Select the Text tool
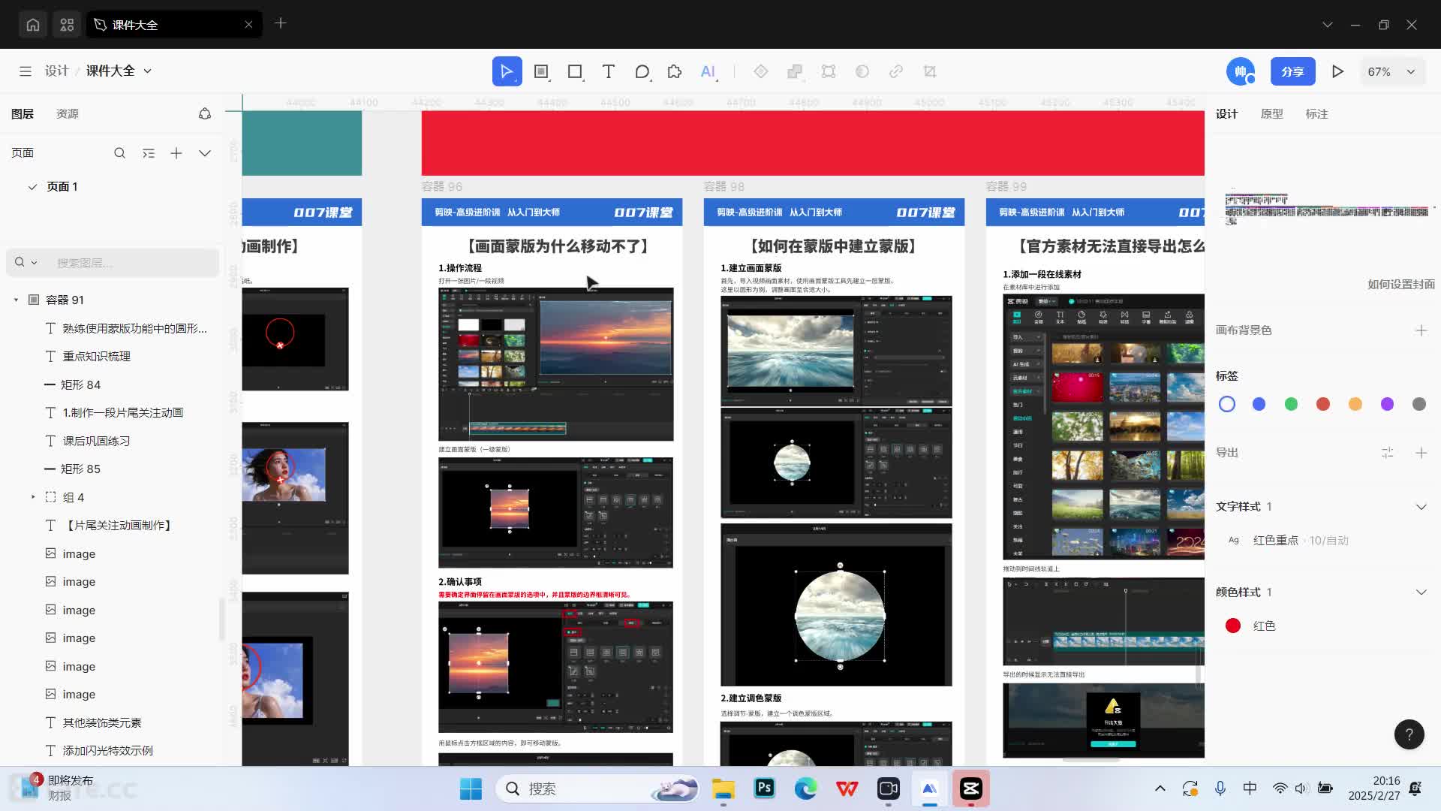This screenshot has height=811, width=1441. coord(609,71)
